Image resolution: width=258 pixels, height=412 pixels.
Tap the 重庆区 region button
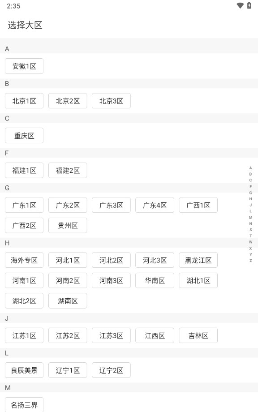pyautogui.click(x=24, y=136)
